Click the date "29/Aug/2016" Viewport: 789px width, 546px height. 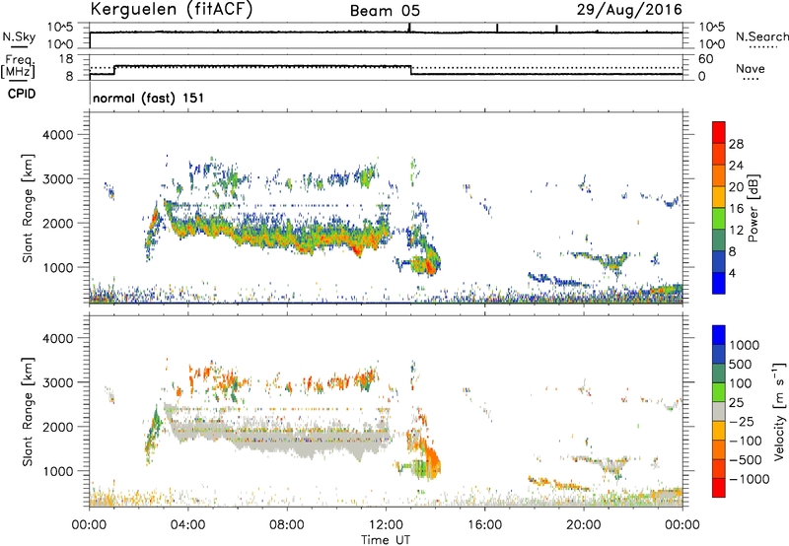point(629,10)
